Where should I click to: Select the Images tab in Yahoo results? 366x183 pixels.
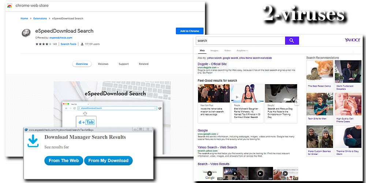pos(214,51)
